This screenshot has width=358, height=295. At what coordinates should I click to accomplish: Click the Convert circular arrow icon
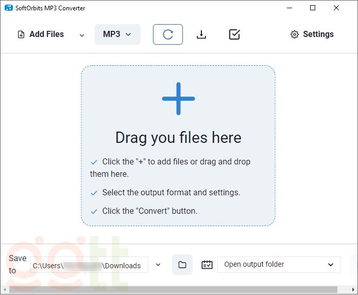(168, 34)
